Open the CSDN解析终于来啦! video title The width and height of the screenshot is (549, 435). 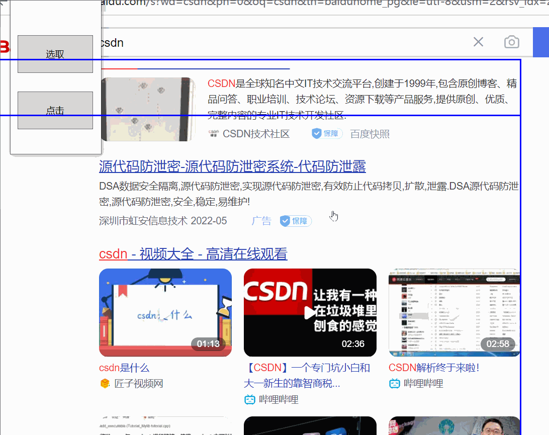434,368
